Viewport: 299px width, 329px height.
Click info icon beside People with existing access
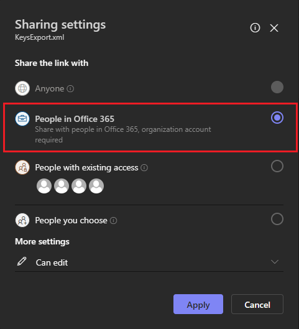point(144,168)
